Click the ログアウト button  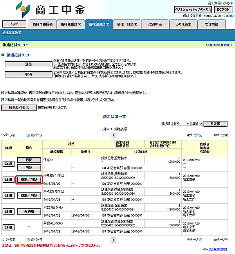click(223, 9)
